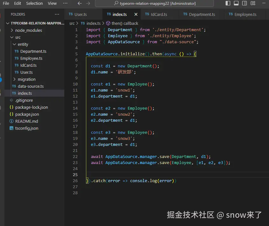
Task: Click 'snow1' string on line 11
Action: click(124, 90)
